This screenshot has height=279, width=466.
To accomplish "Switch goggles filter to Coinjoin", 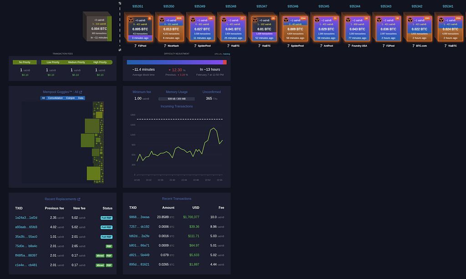I will (x=71, y=98).
